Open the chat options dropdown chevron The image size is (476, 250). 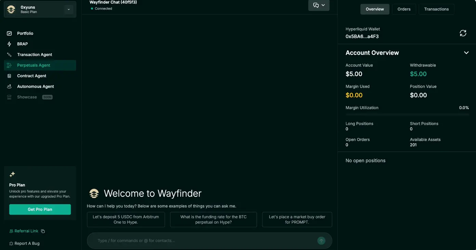323,5
